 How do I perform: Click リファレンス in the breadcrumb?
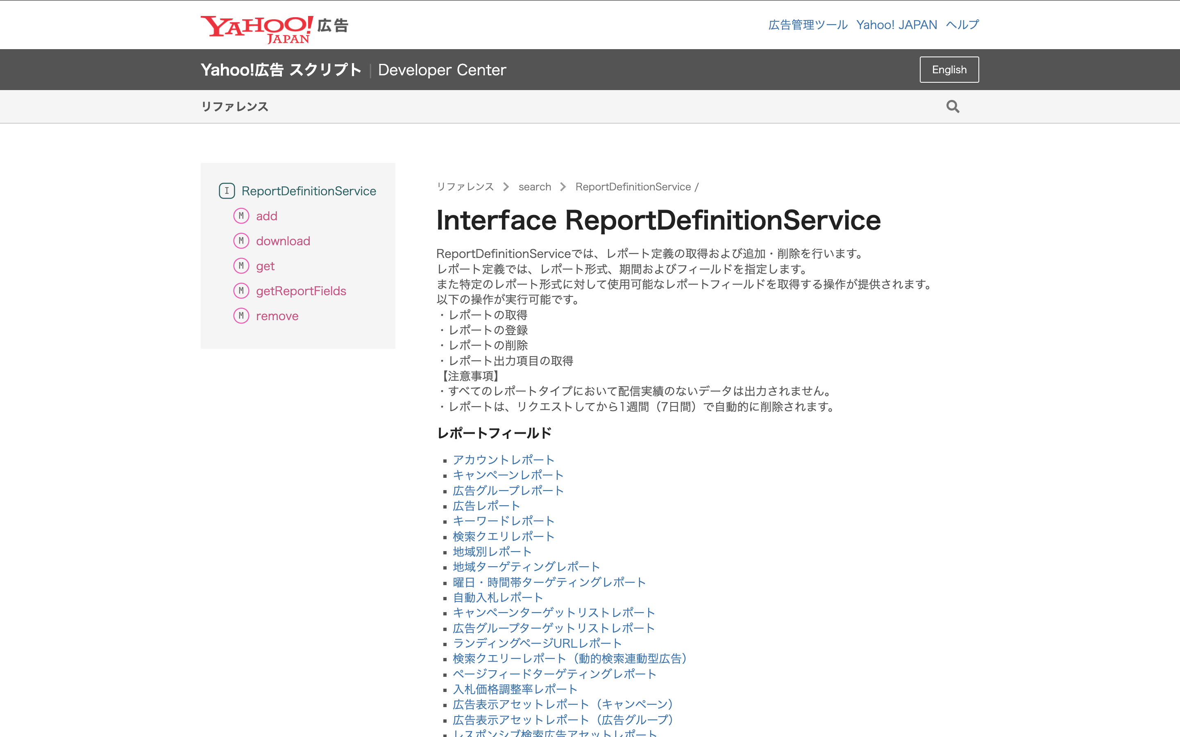click(x=465, y=187)
